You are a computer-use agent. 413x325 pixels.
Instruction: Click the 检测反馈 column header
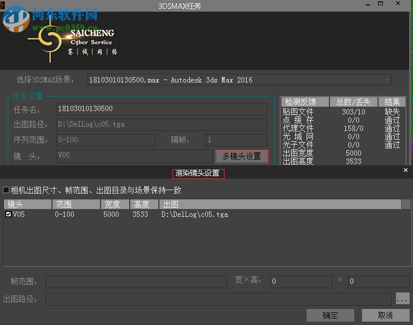305,102
